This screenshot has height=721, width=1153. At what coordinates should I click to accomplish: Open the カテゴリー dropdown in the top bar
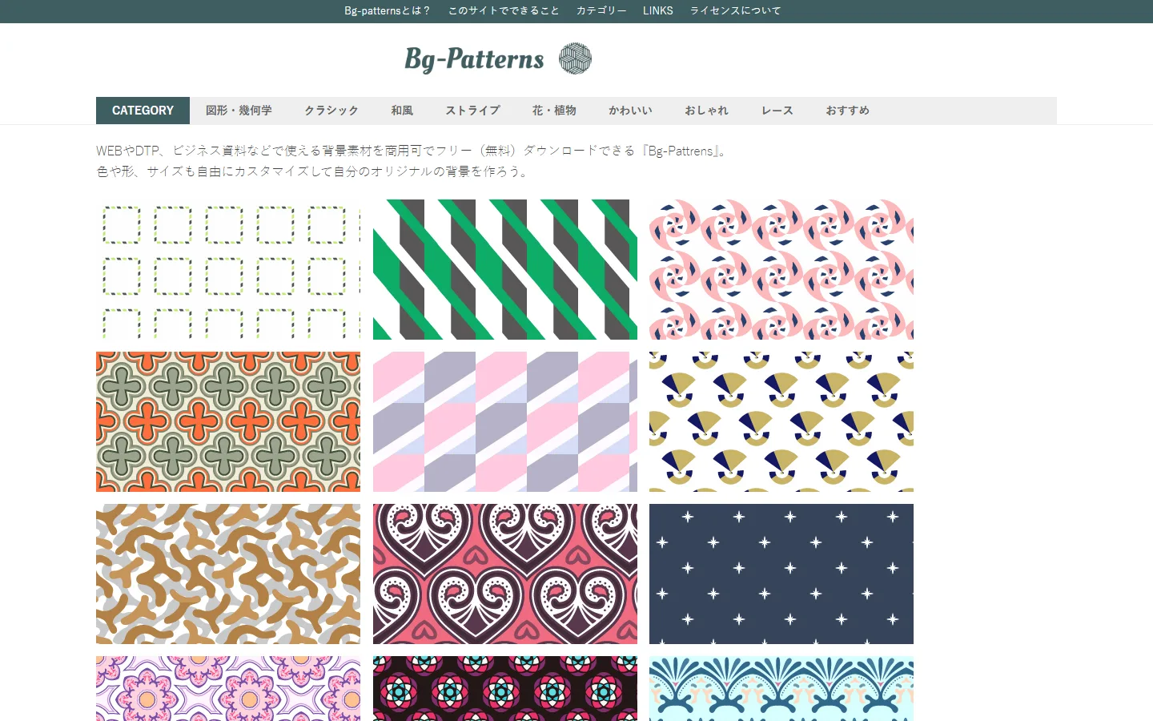pyautogui.click(x=601, y=10)
